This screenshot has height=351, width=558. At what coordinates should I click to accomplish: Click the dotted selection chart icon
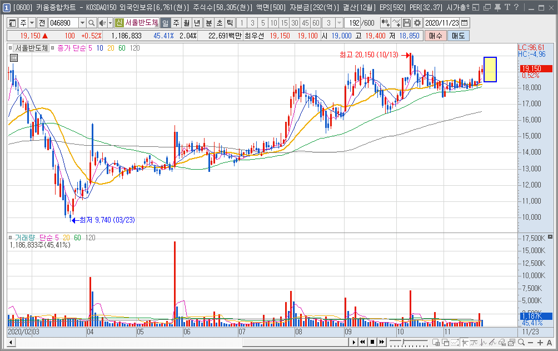(455, 343)
